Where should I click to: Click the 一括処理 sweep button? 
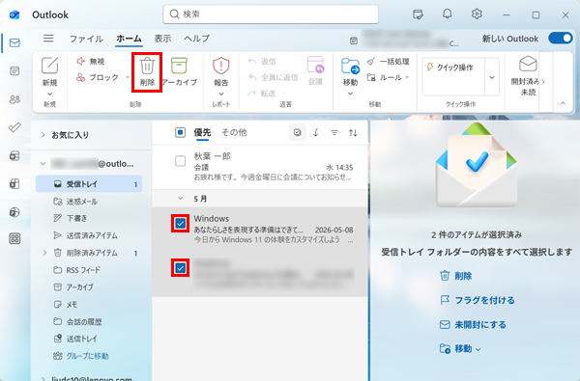388,62
